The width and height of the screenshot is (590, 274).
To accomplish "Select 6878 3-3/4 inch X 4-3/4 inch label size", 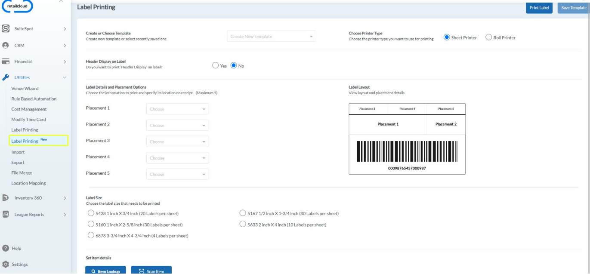I will (90, 236).
